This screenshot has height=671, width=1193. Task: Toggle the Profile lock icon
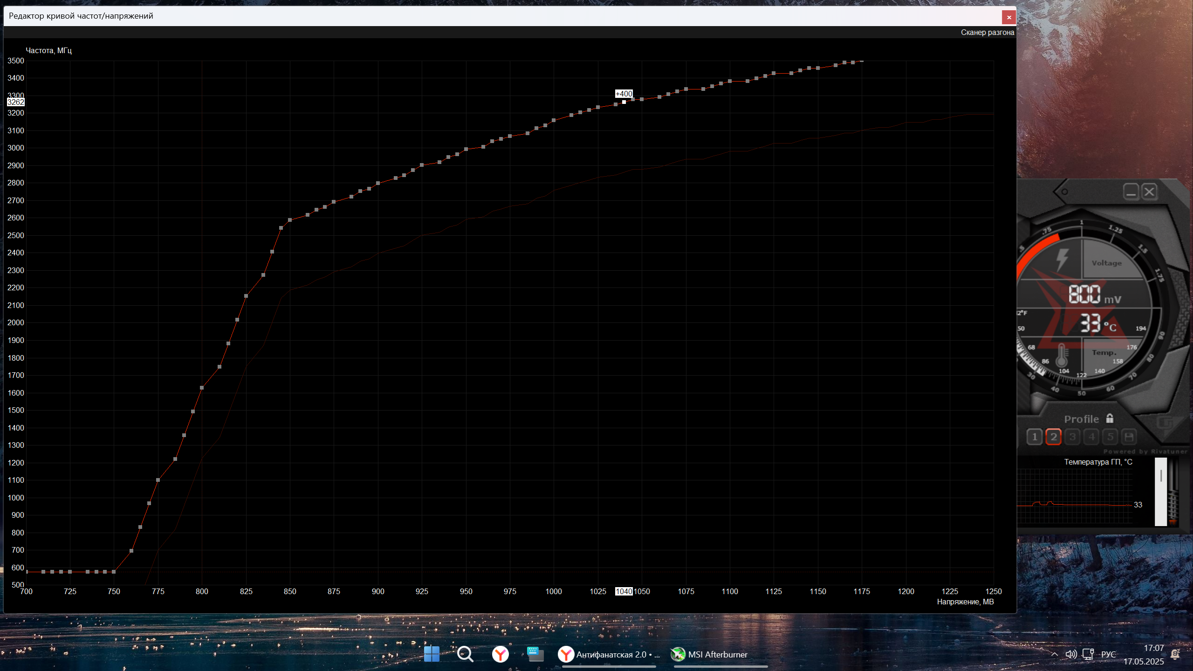click(1110, 418)
